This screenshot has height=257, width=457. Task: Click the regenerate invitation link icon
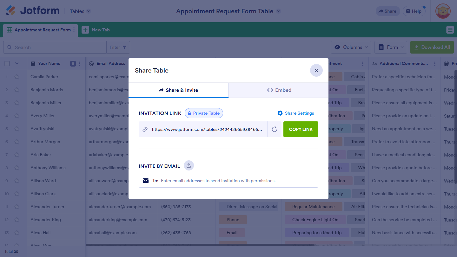(x=275, y=129)
